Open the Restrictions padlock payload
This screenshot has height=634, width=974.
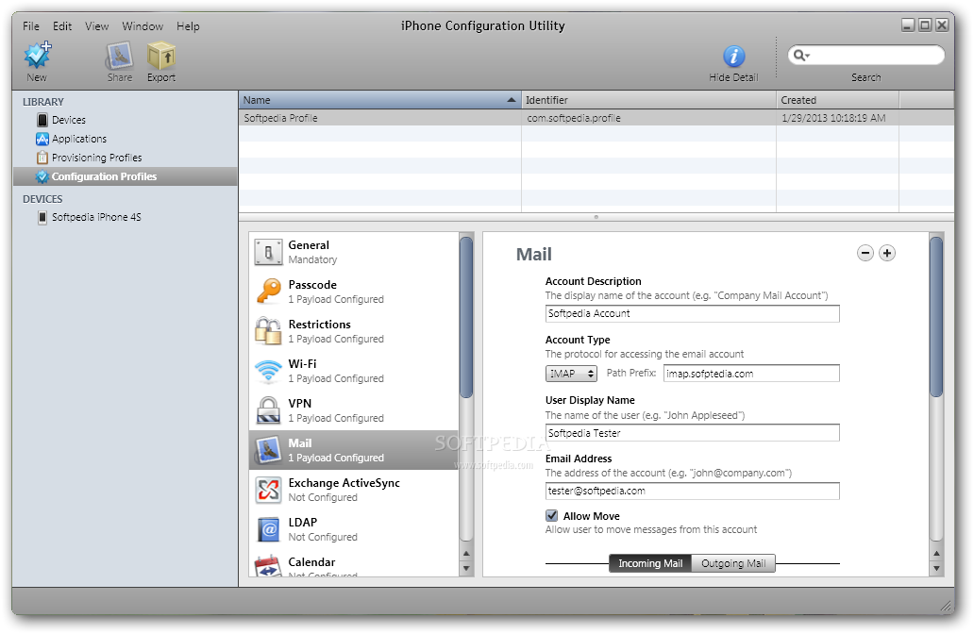354,331
